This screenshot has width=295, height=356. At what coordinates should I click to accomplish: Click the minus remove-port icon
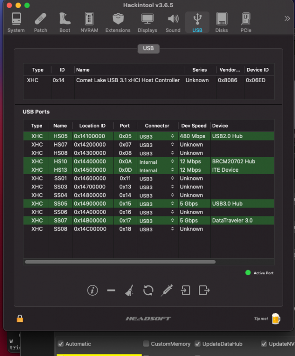(111, 290)
